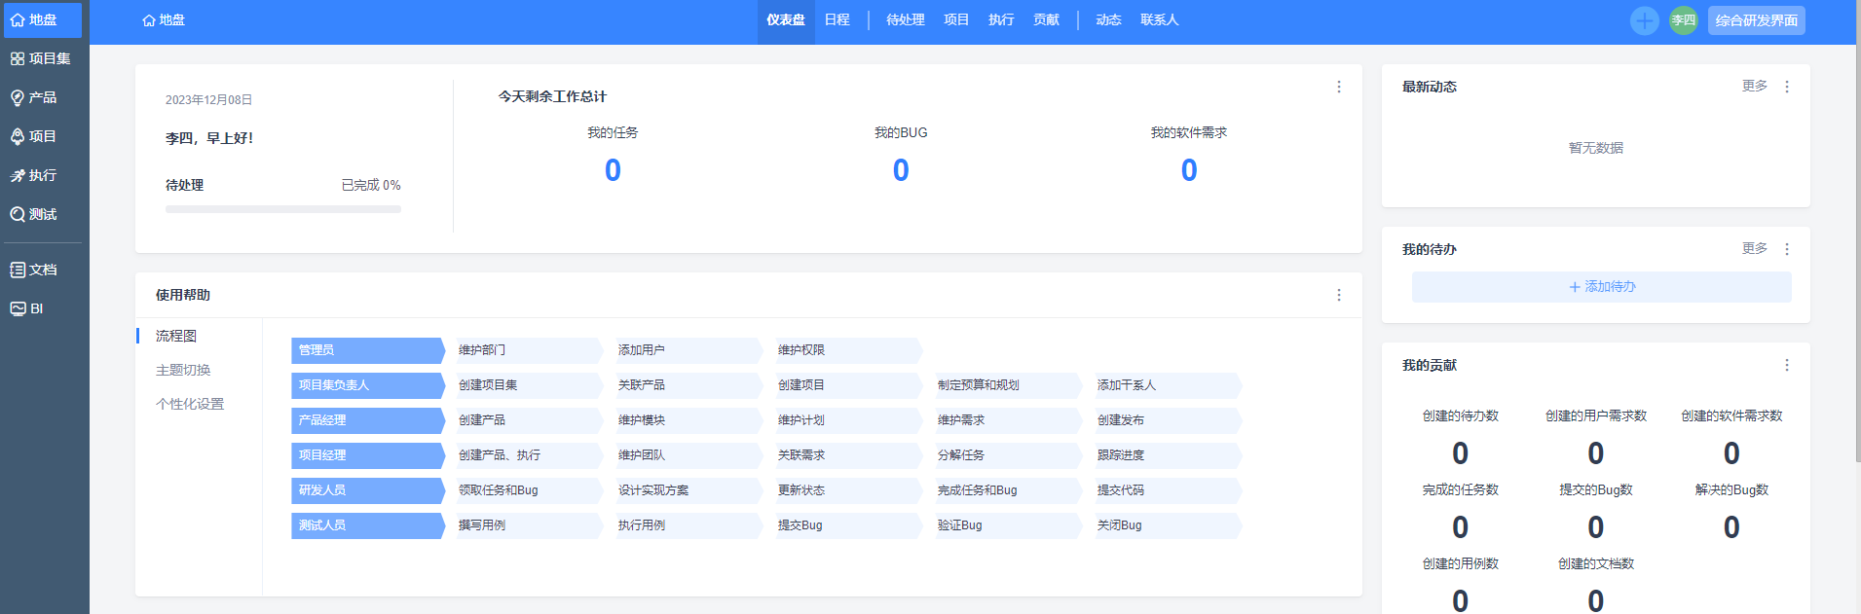Image resolution: width=1861 pixels, height=614 pixels.
Task: Click the 管理员 role in the flowchart
Action: click(368, 350)
